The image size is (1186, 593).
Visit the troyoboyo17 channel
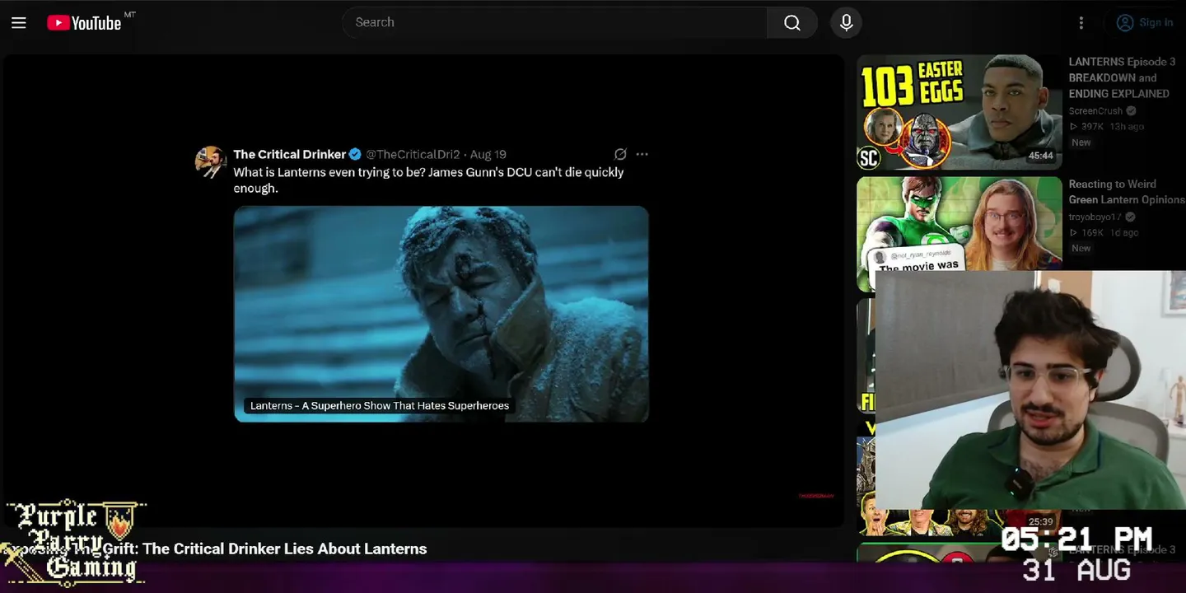click(1095, 217)
